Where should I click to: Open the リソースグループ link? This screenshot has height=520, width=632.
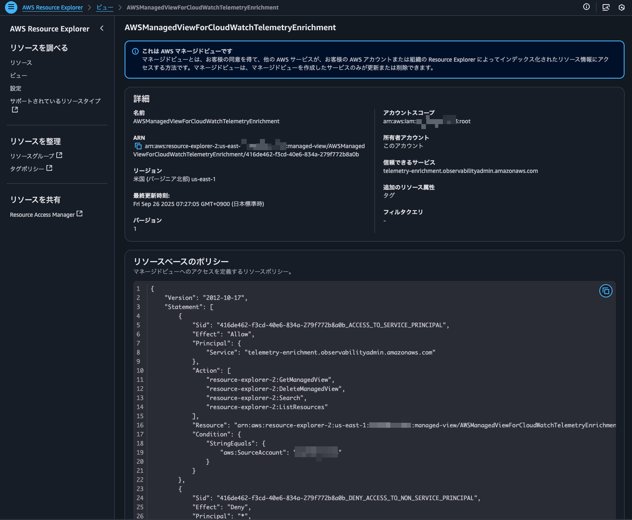(x=32, y=156)
